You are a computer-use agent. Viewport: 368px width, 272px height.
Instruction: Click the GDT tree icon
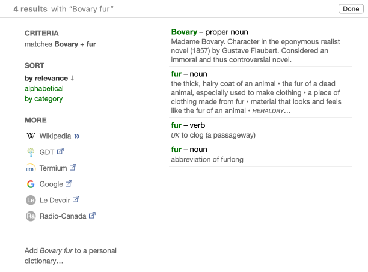[30, 152]
